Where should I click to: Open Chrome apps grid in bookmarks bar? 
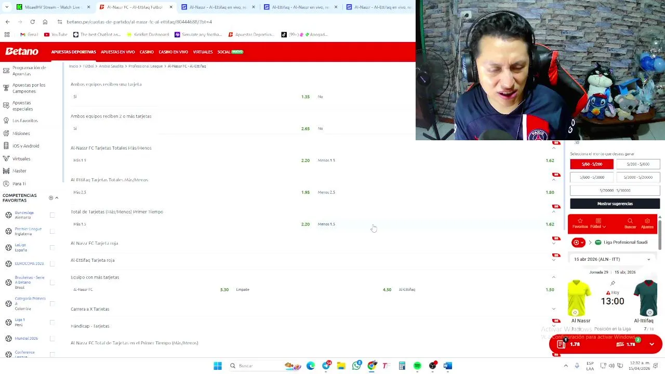coord(7,35)
